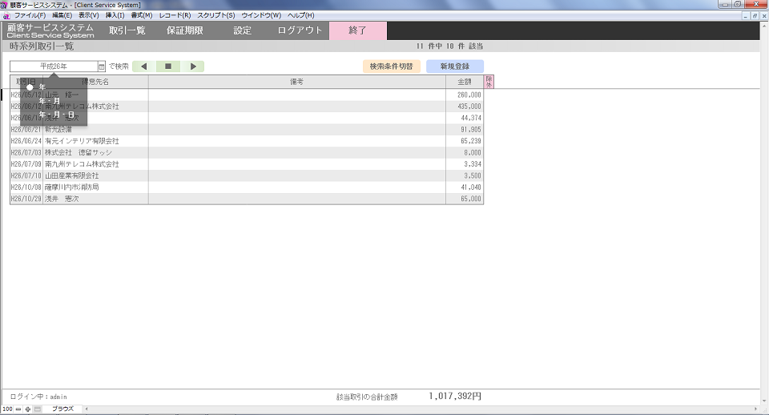This screenshot has width=769, height=415.
Task: Select the 年・月 search option
Action: pos(50,101)
